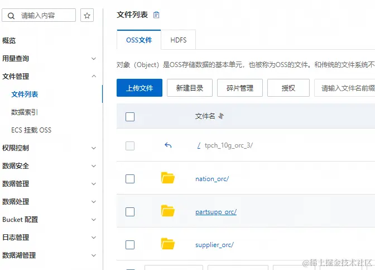Click the partsupp_orc folder icon

point(167,211)
